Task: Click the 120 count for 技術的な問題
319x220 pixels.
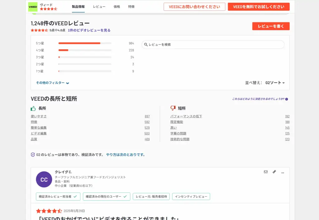Action: point(287,139)
